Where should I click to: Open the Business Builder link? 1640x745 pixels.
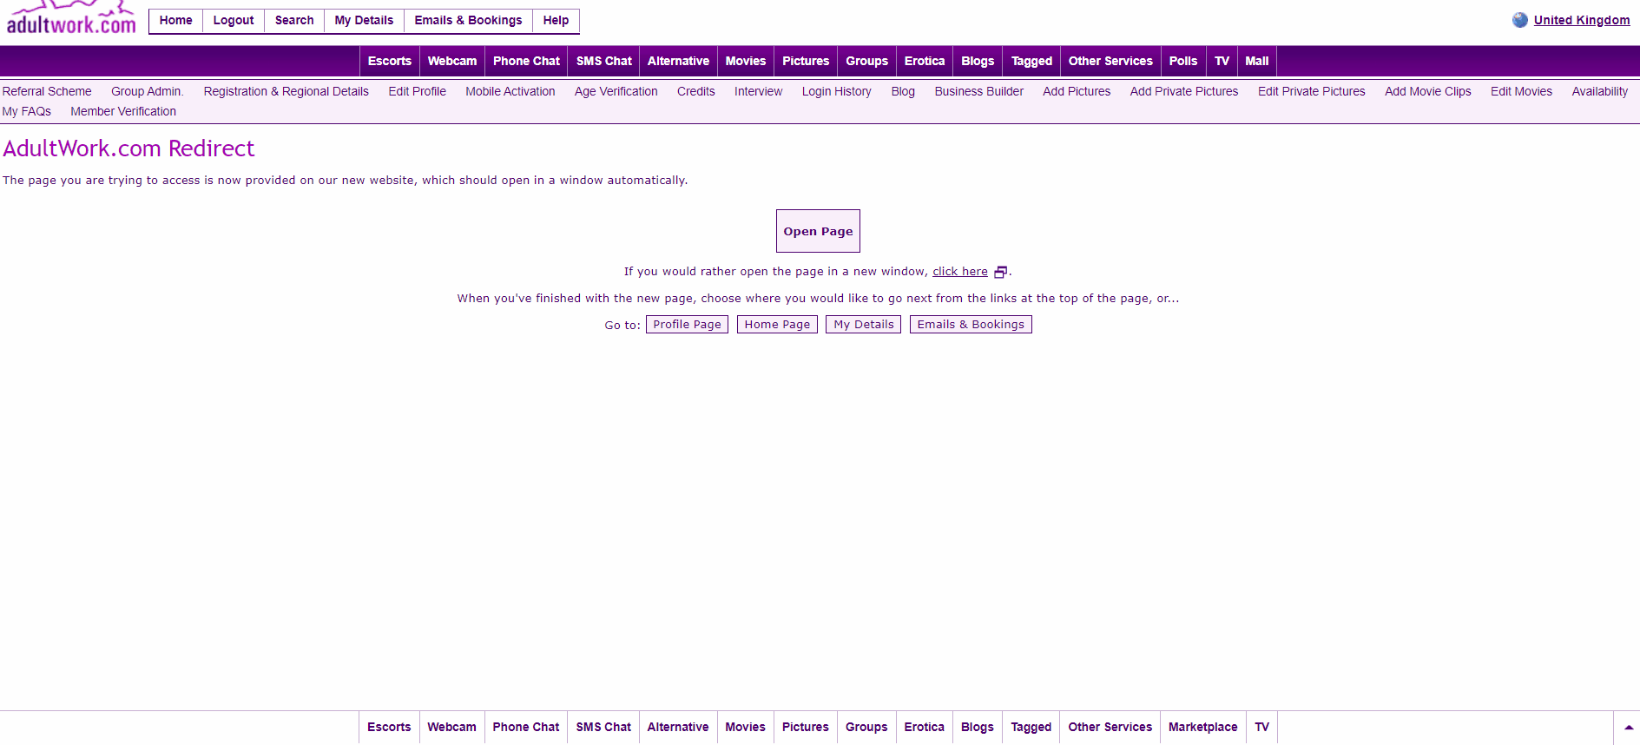click(x=978, y=92)
